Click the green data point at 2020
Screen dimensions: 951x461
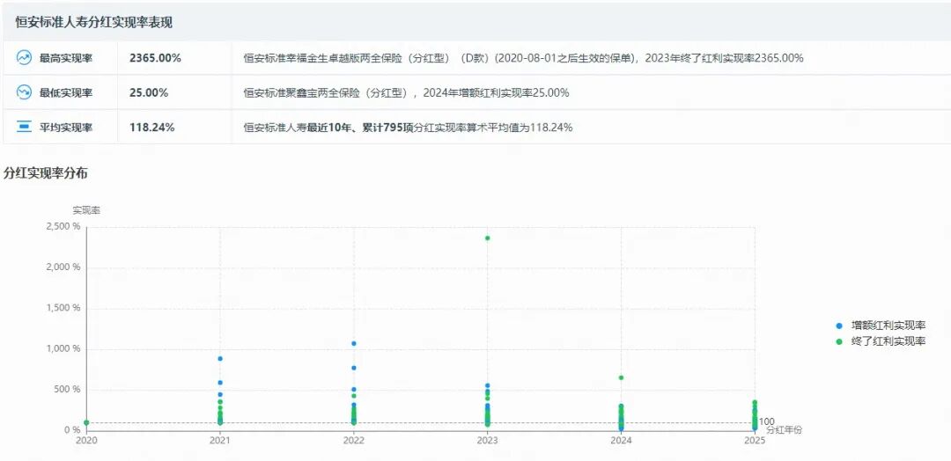point(86,422)
